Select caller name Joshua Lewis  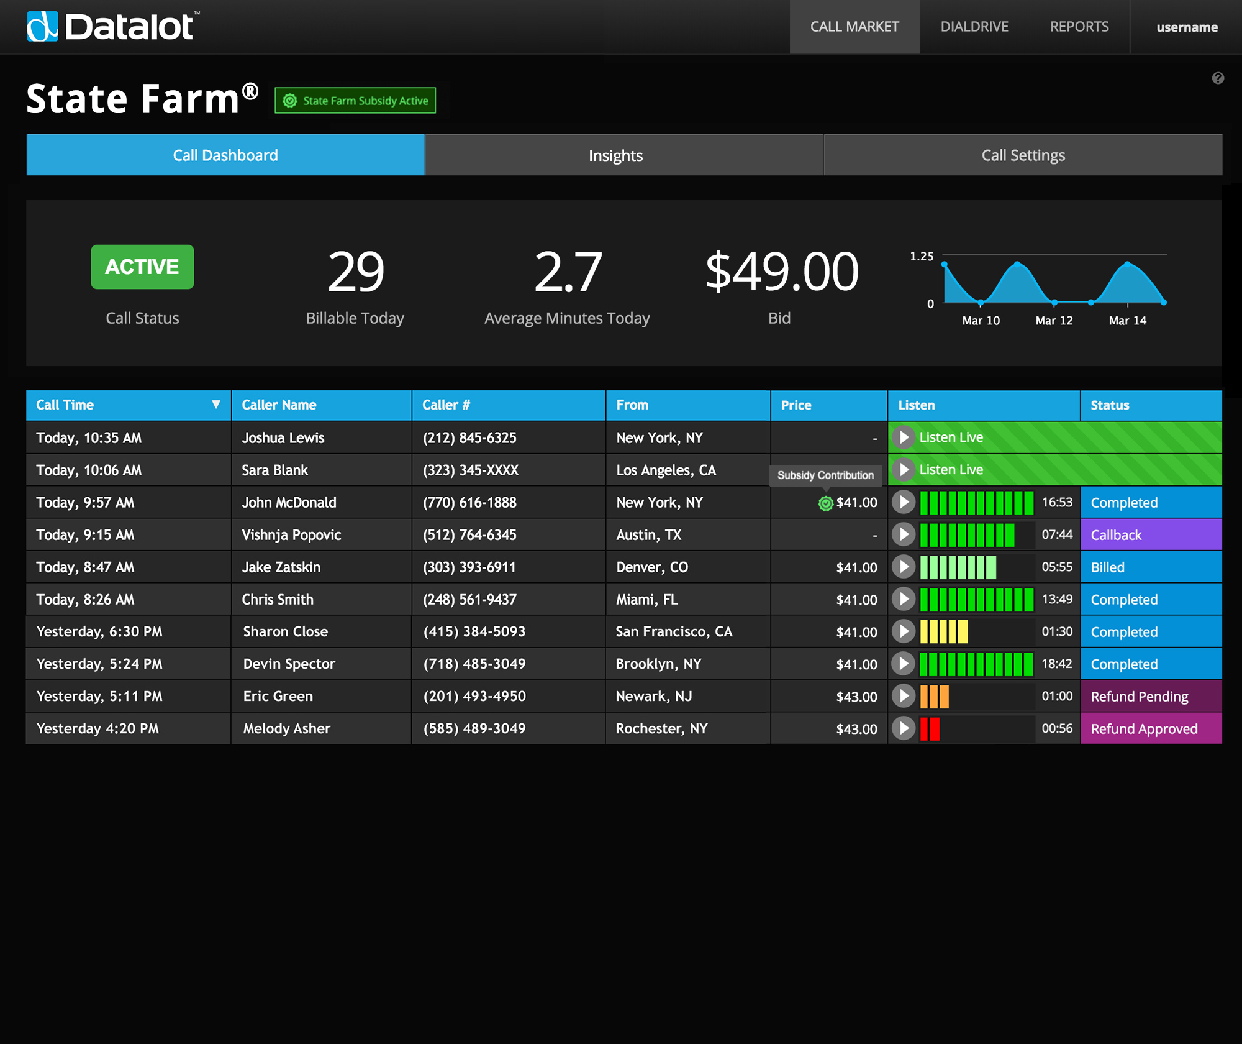(283, 437)
